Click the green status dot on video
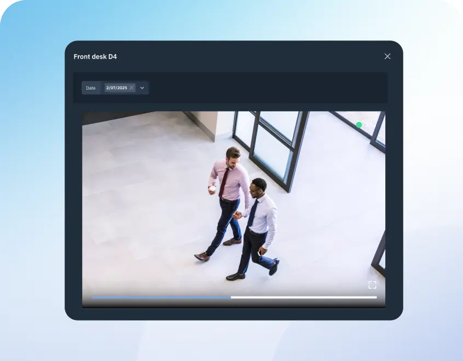 pyautogui.click(x=359, y=125)
